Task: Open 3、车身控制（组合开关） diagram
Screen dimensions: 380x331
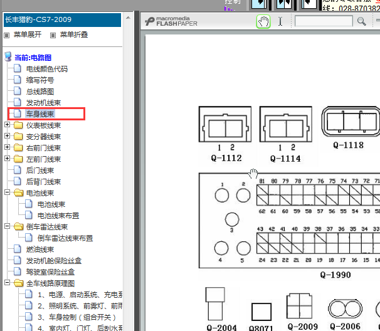Action: [77, 317]
